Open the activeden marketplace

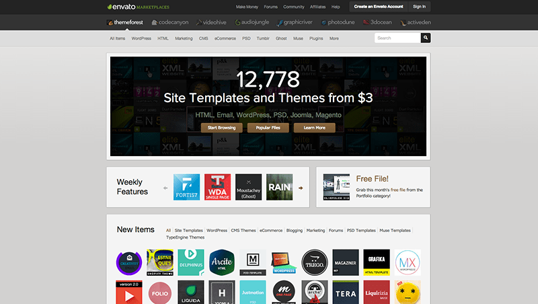[x=416, y=22]
